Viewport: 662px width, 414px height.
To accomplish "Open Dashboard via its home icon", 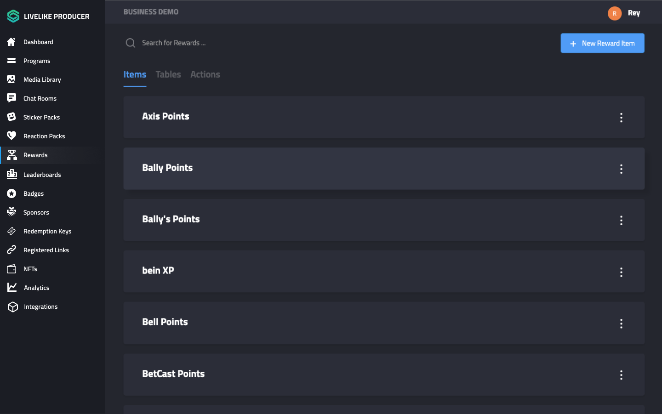I will 11,42.
